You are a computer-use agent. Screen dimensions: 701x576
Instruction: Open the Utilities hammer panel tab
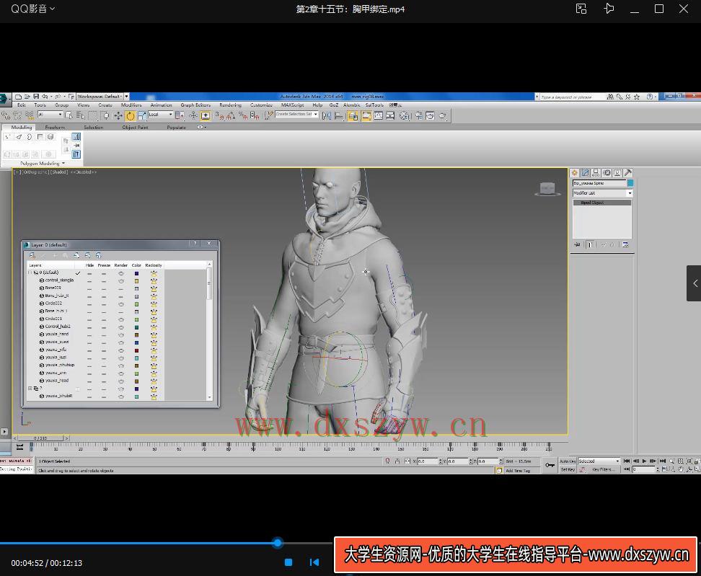click(628, 172)
